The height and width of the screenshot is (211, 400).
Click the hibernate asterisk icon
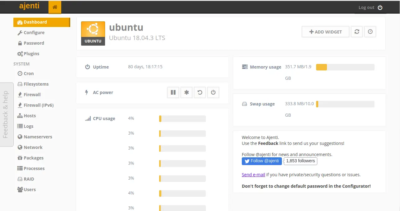[186, 92]
